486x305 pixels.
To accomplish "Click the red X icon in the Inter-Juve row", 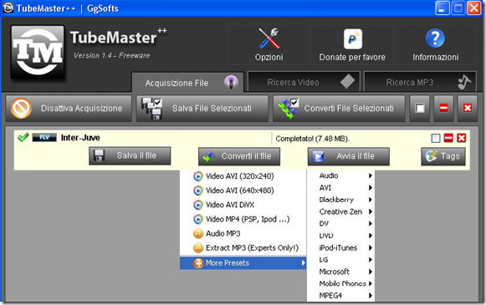I will (462, 138).
